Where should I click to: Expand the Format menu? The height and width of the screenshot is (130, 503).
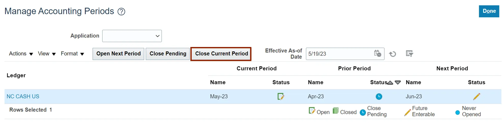(x=72, y=54)
